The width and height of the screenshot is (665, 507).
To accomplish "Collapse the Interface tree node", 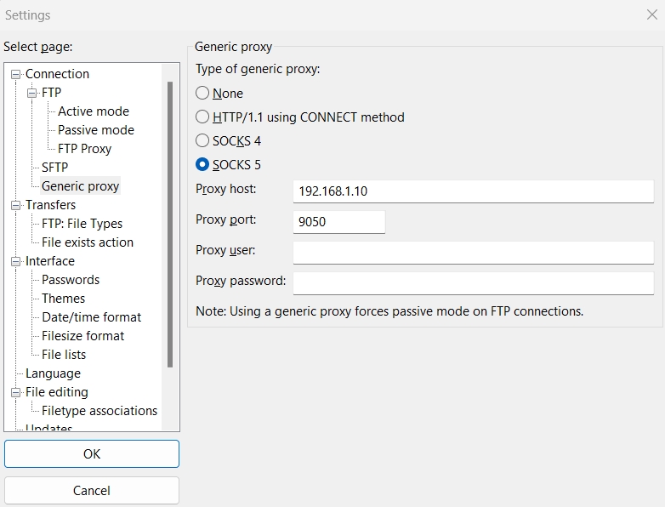I will click(x=15, y=262).
